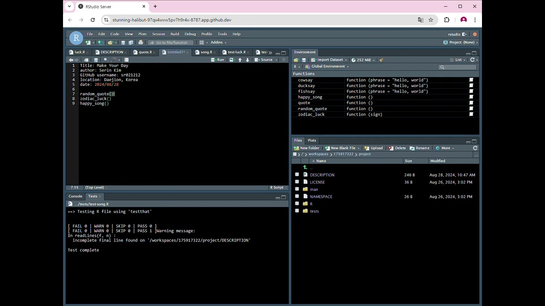
Task: Tick the checkbox next to DESCRIPTION file
Action: (x=297, y=175)
